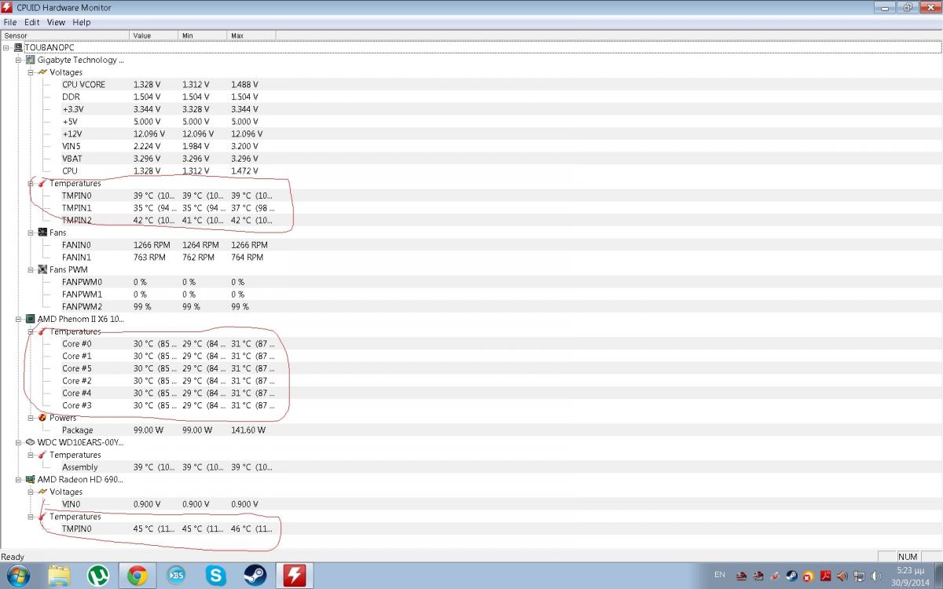
Task: Open the View menu
Action: point(56,22)
